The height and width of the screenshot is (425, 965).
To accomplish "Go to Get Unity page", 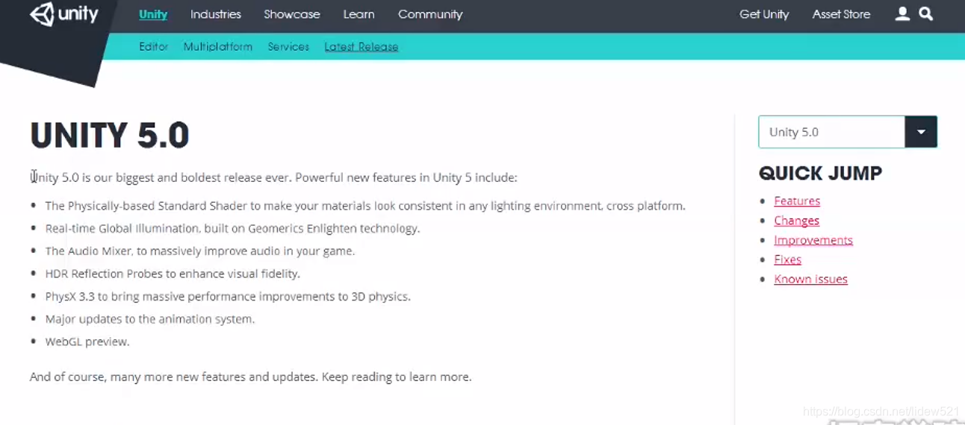I will [x=764, y=14].
